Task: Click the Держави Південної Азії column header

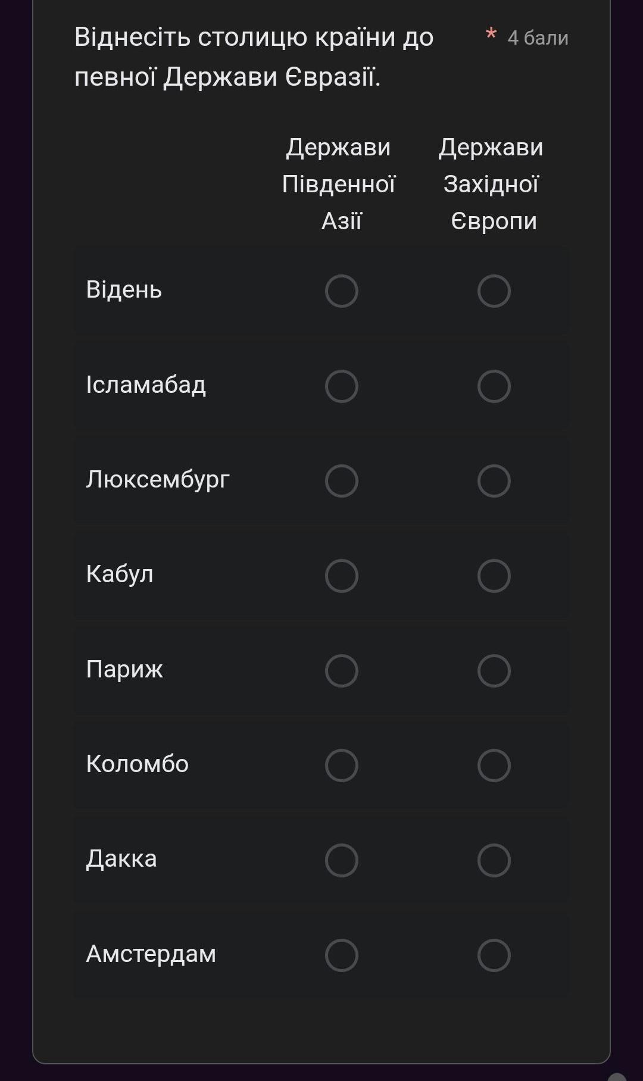Action: (x=339, y=184)
